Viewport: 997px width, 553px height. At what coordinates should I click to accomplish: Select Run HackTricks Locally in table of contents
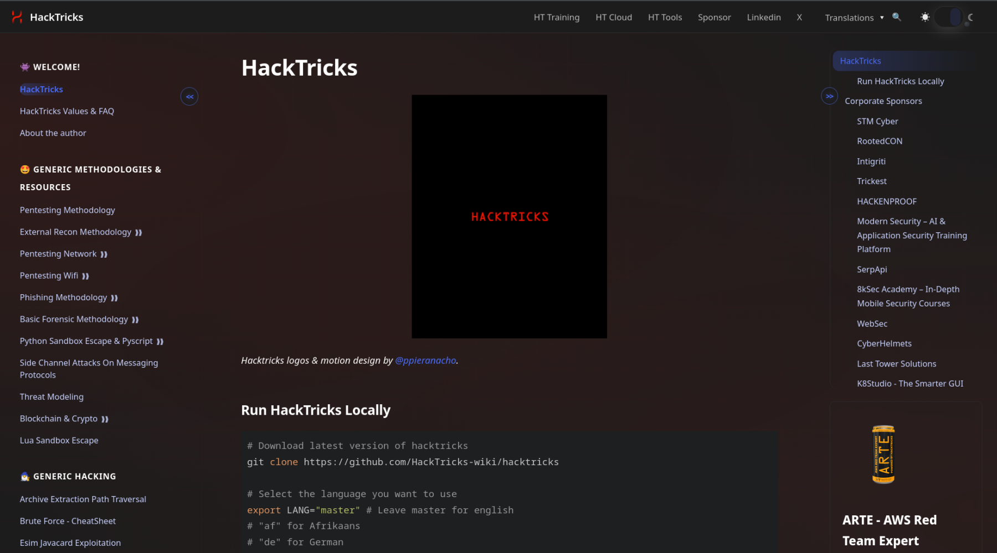tap(900, 81)
